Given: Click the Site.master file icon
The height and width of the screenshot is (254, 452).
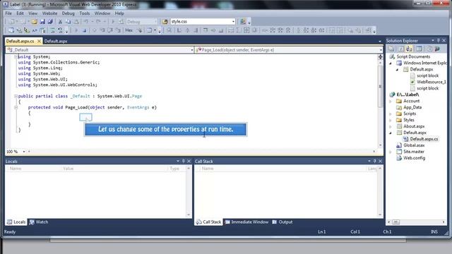Looking at the screenshot, I should pos(399,152).
